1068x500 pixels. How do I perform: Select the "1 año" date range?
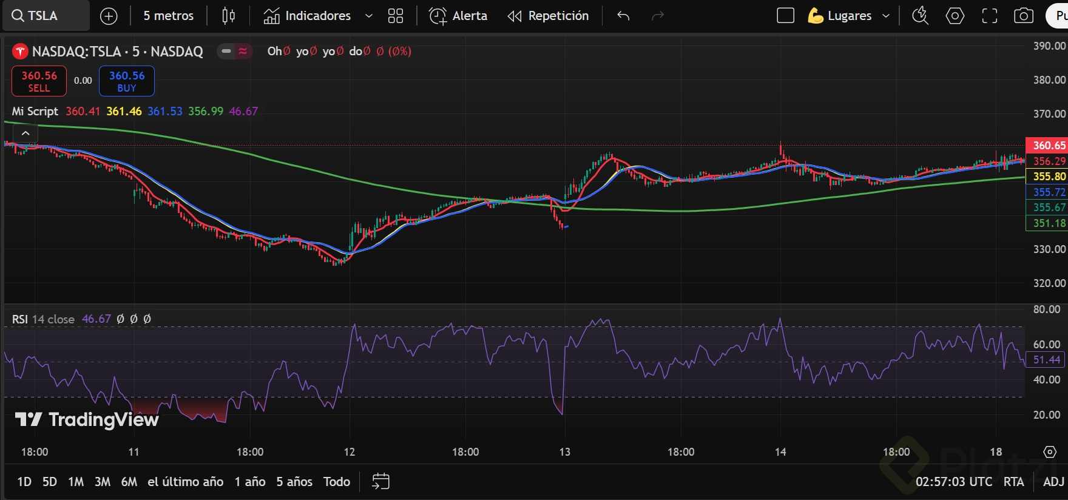[250, 482]
